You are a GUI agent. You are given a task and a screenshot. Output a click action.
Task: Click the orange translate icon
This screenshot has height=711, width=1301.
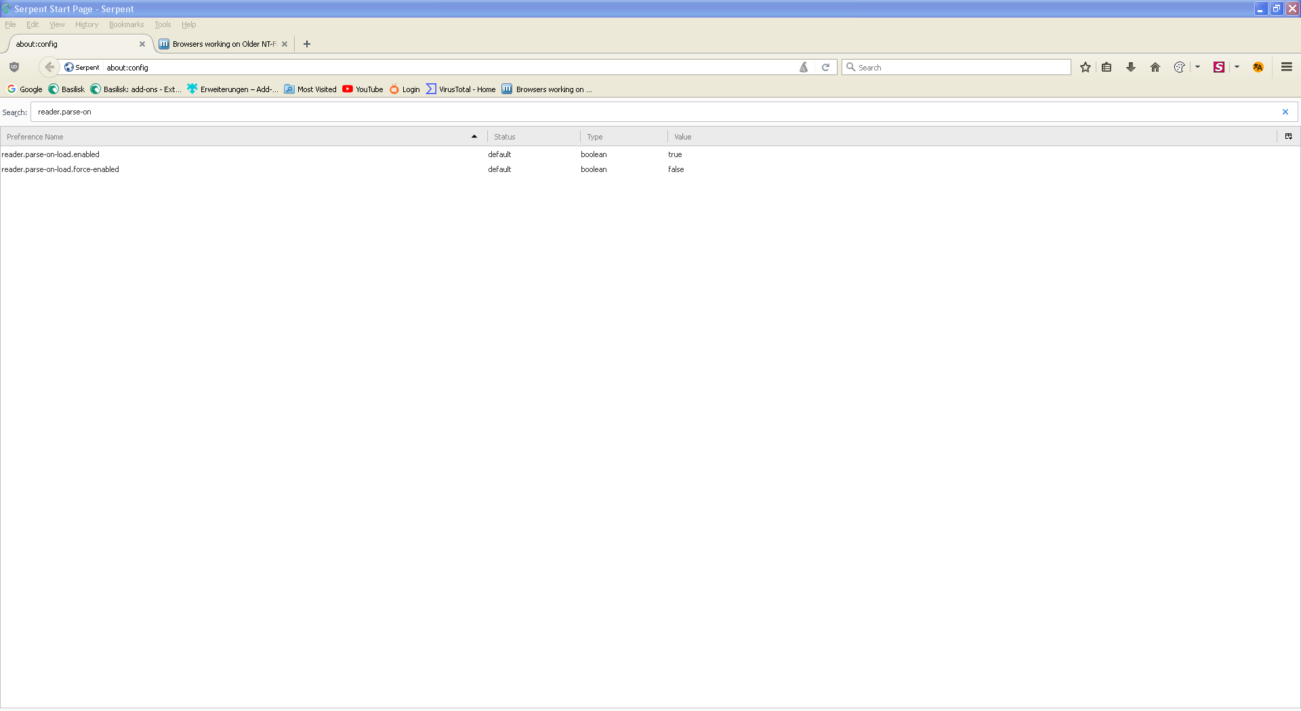1258,67
